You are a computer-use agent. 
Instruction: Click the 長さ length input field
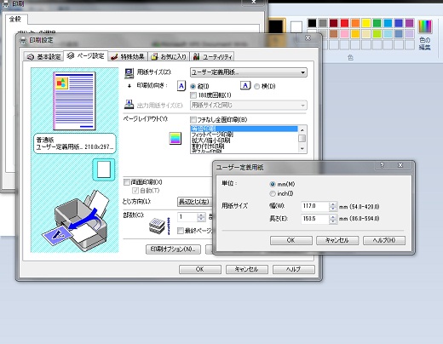point(315,219)
